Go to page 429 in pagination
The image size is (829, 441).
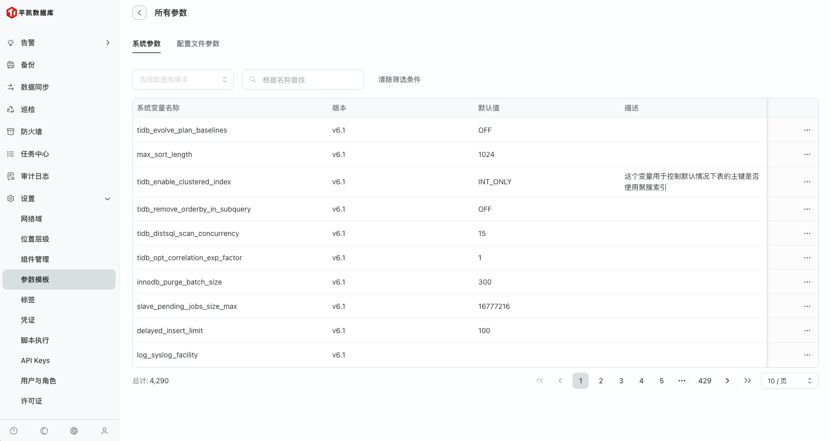point(704,381)
